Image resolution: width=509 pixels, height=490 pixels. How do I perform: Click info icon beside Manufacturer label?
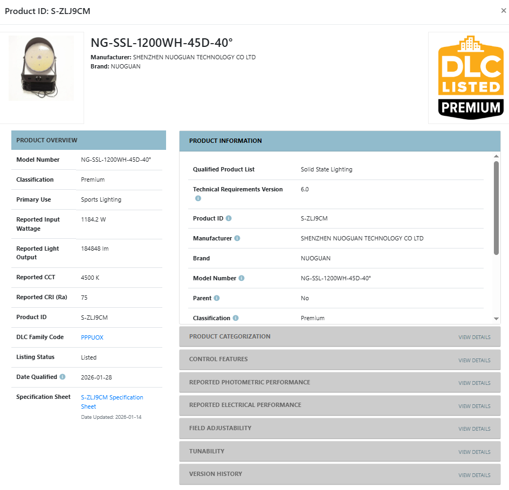tap(237, 238)
